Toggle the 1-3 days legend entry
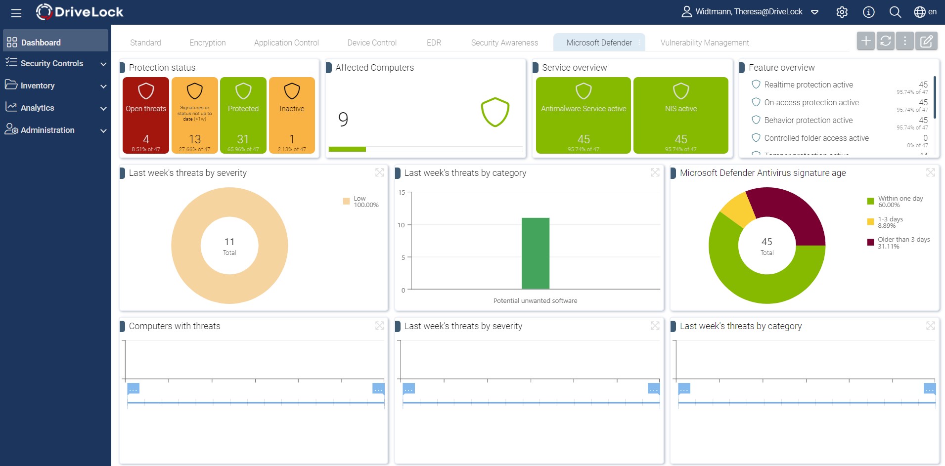This screenshot has width=945, height=466. tap(885, 222)
